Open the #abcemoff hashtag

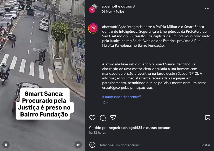pyautogui.click(x=132, y=97)
